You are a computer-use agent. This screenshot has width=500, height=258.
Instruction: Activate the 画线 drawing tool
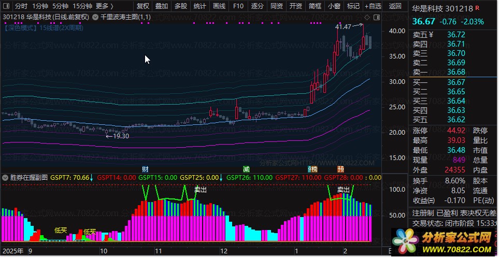pos(219,6)
